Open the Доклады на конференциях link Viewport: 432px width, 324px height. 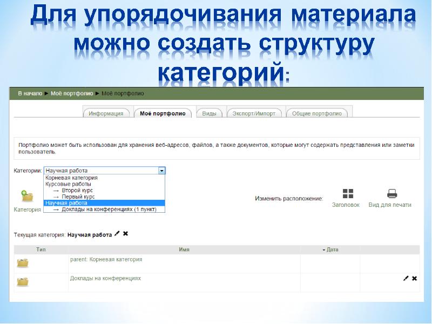coord(105,278)
